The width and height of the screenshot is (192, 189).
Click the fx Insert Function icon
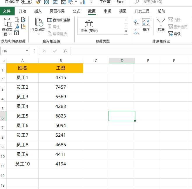pyautogui.click(x=65, y=51)
